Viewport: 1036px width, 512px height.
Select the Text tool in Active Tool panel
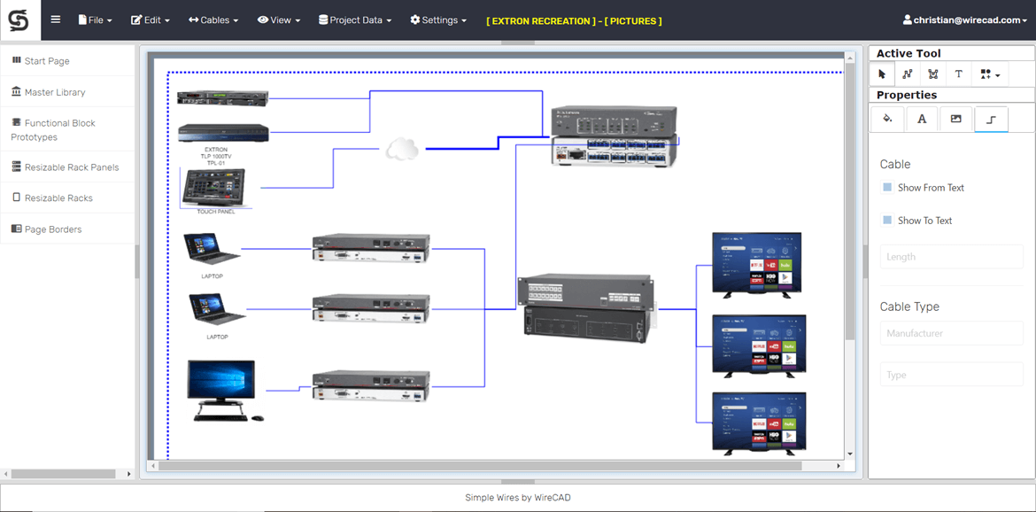tap(958, 74)
